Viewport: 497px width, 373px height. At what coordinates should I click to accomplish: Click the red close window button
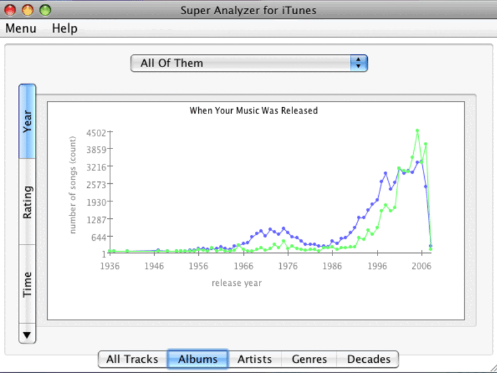(10, 10)
